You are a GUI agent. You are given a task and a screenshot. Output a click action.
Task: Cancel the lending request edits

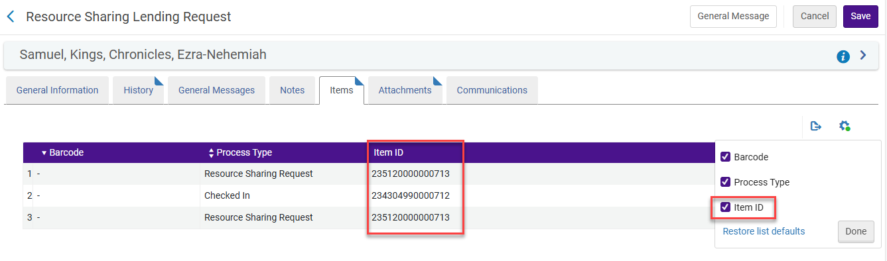(815, 17)
